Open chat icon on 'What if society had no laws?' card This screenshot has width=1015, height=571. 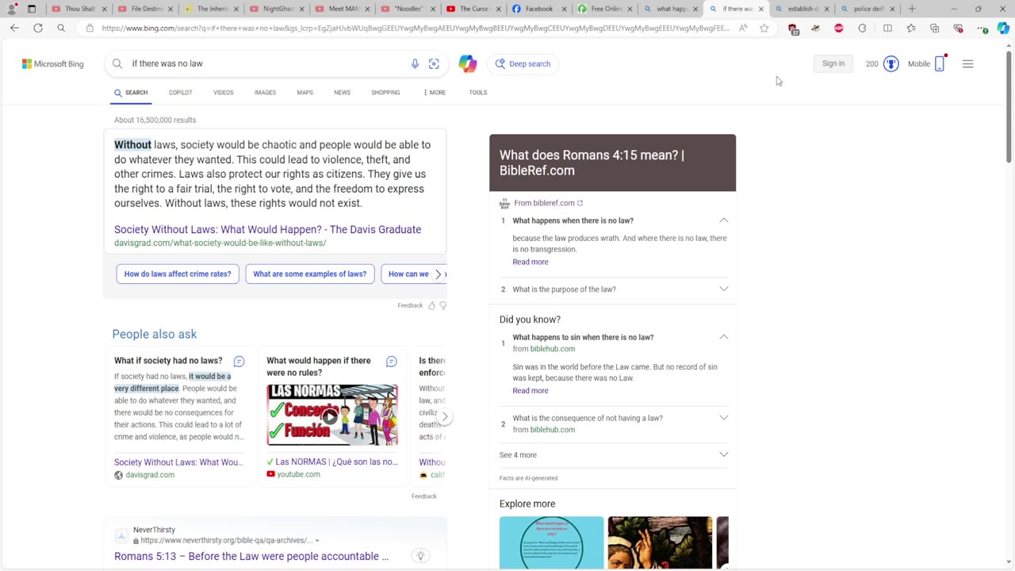point(239,362)
